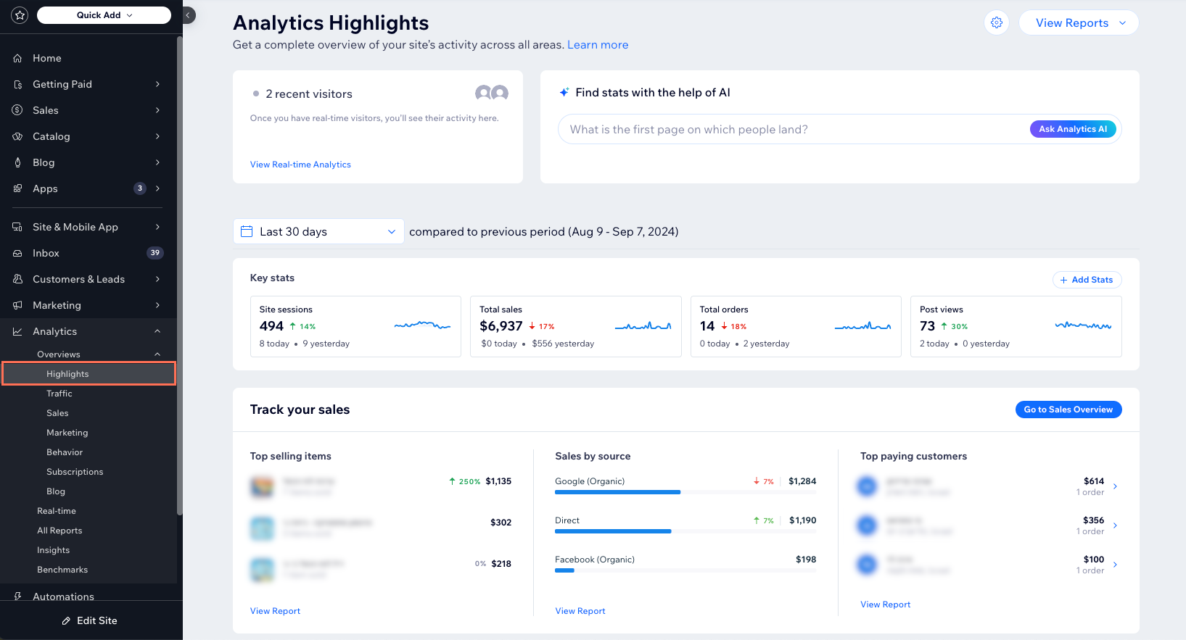Click the Blog pen icon in main menu
1186x640 pixels.
(x=17, y=162)
